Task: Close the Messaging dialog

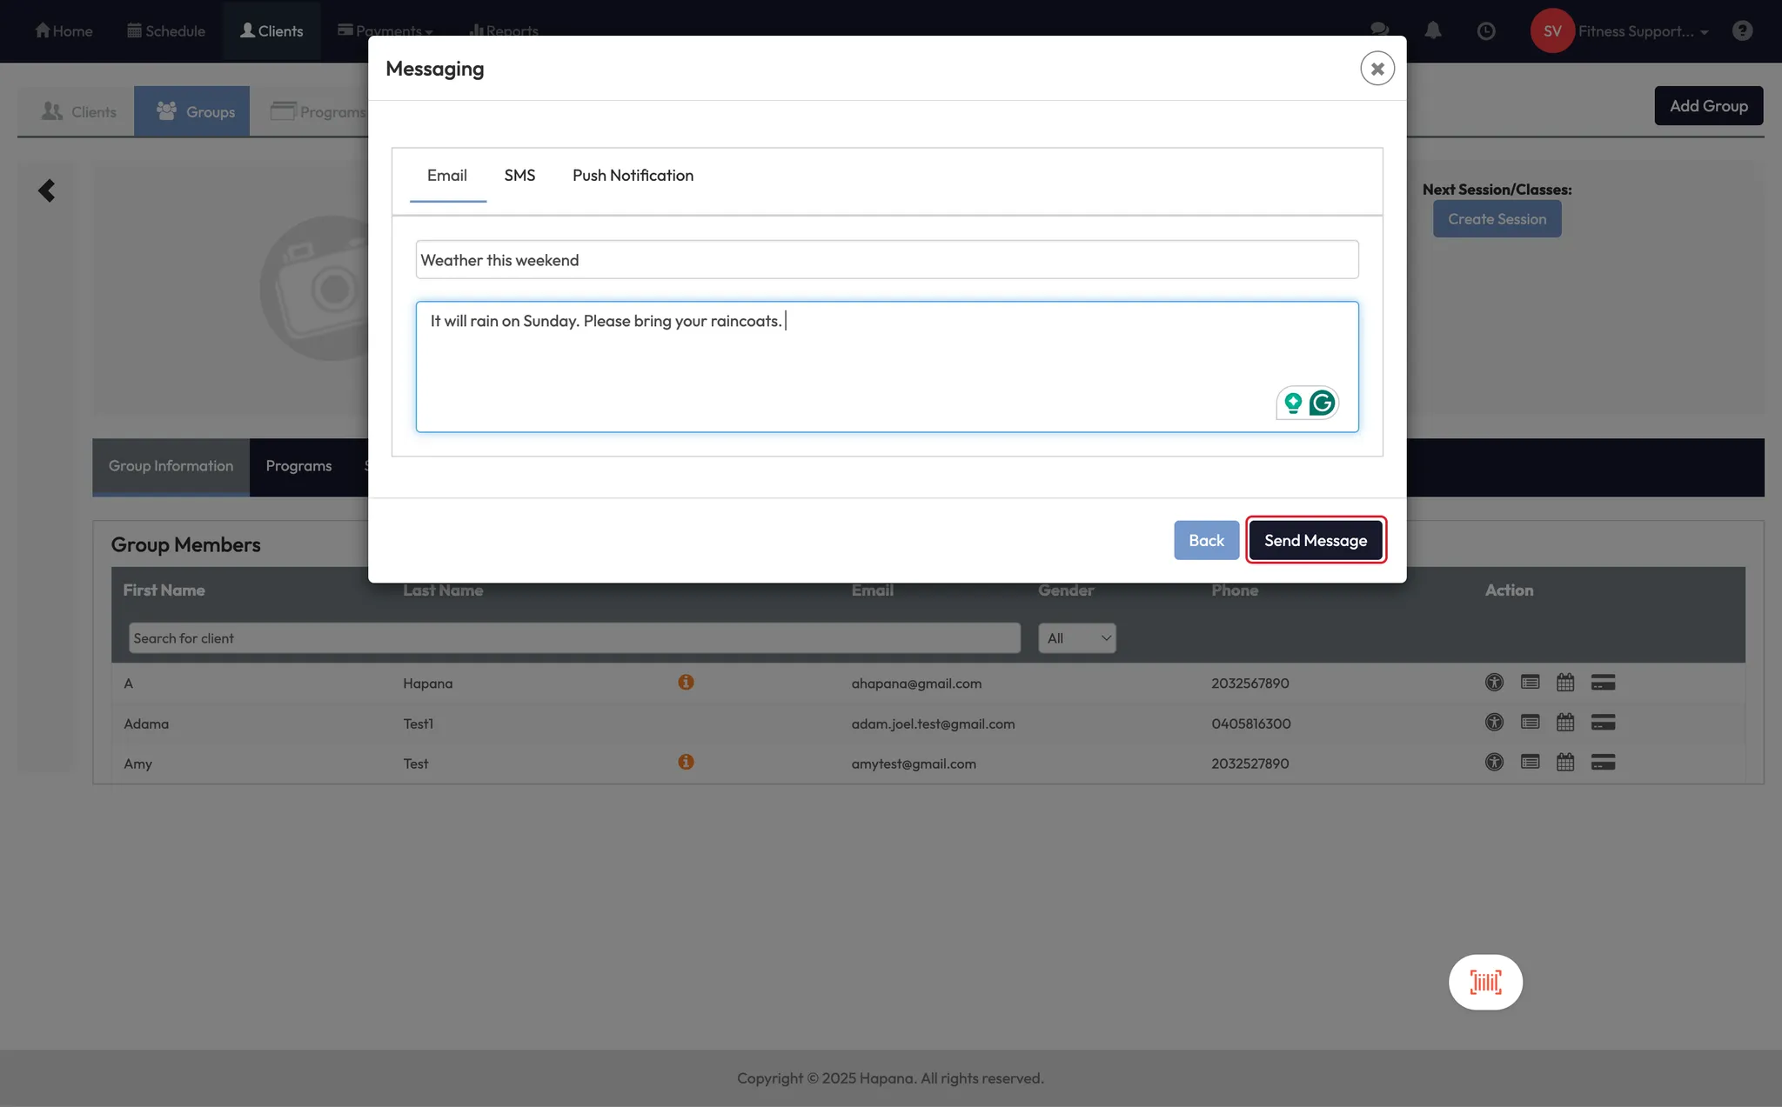Action: [x=1377, y=69]
